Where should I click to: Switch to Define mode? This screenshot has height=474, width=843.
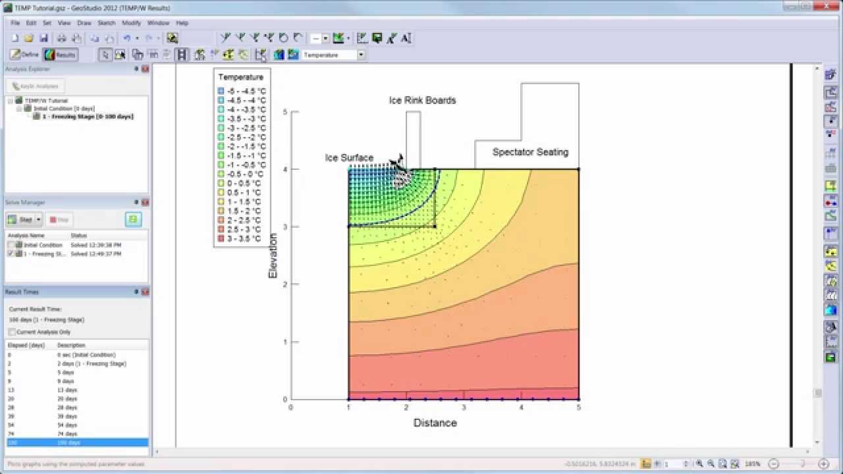[25, 55]
